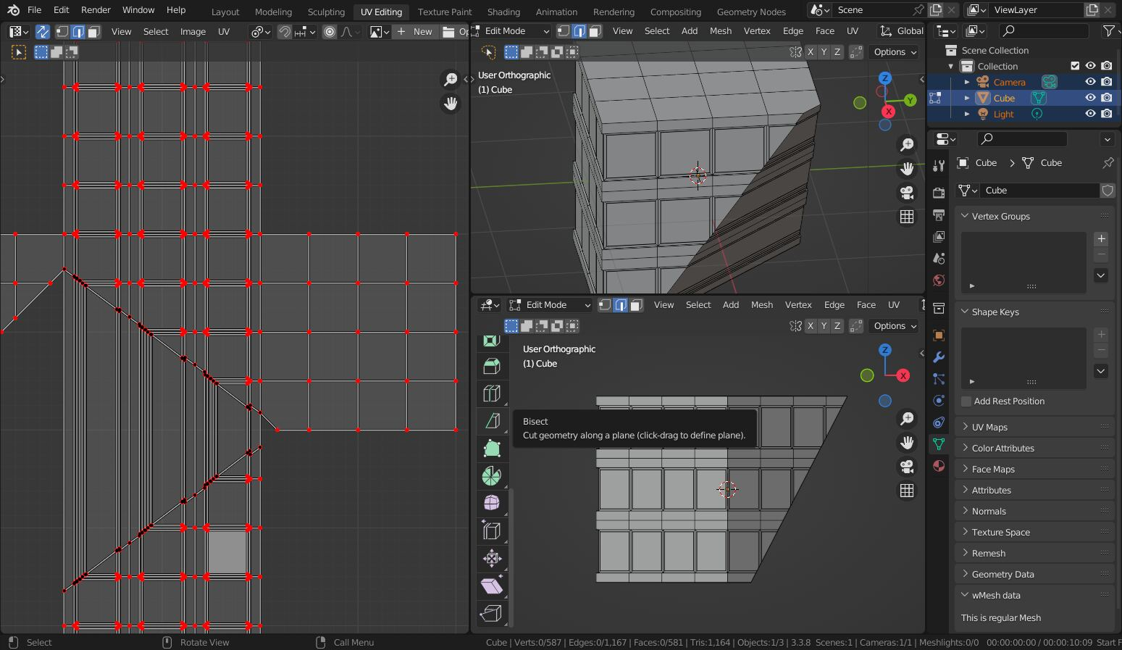Toggle UV editor proportional editing
The height and width of the screenshot is (650, 1122).
point(330,32)
